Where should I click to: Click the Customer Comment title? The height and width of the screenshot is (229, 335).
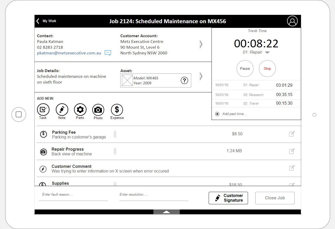click(x=72, y=166)
